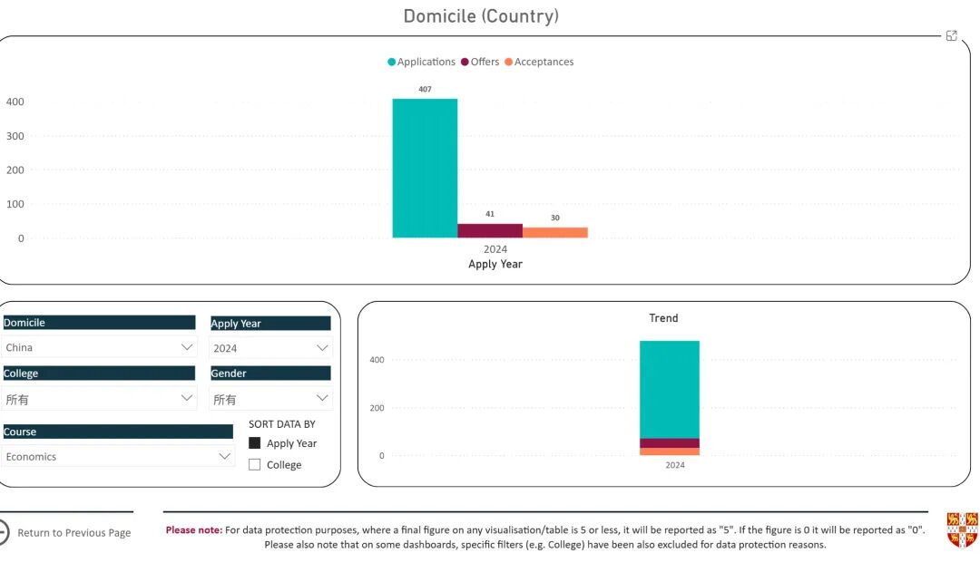
Task: Click the teal Applications legend marker
Action: [392, 63]
